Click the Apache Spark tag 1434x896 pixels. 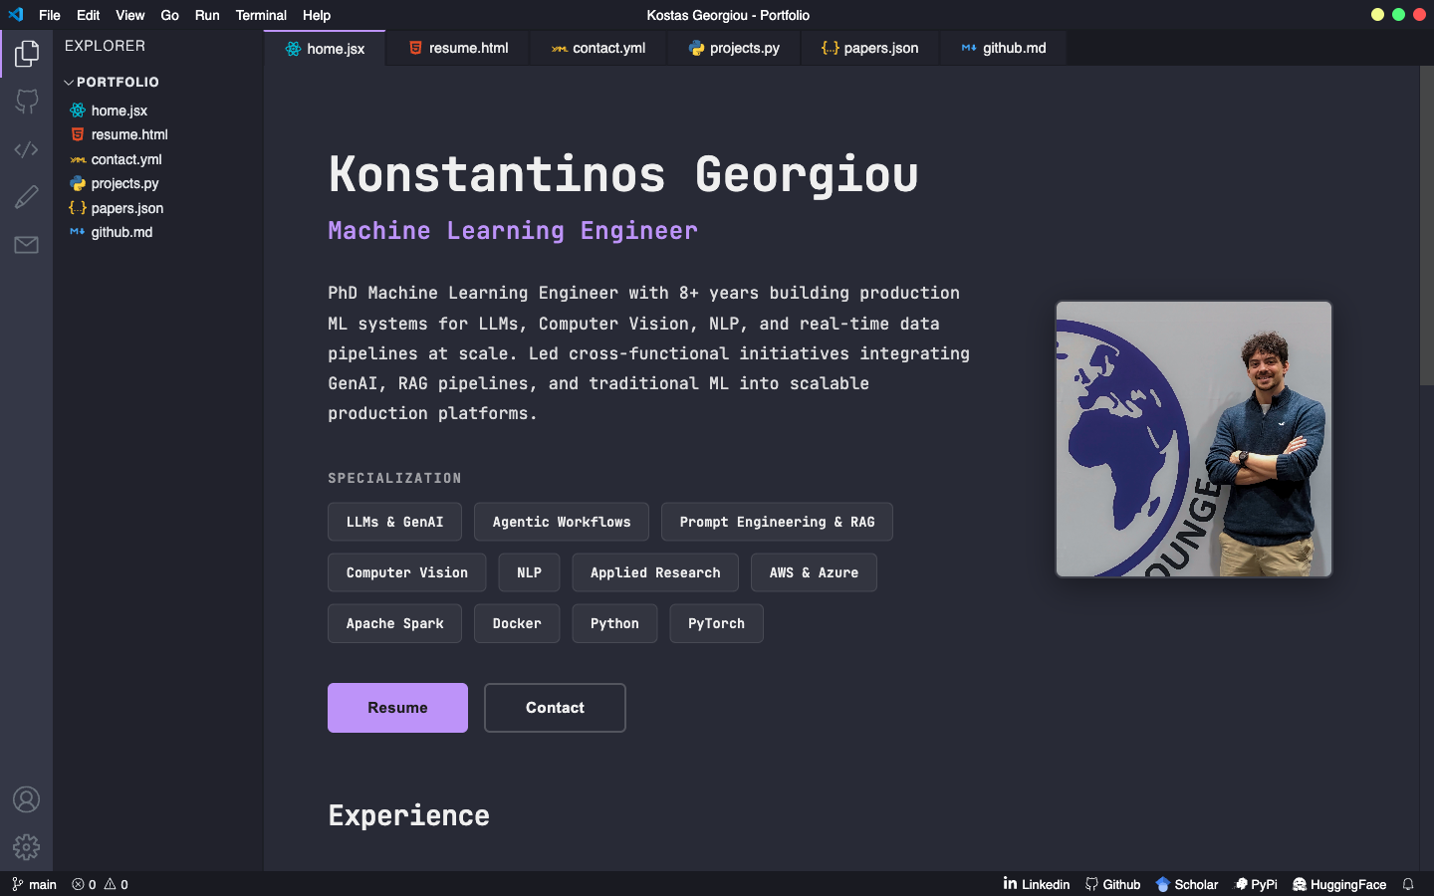pos(394,623)
